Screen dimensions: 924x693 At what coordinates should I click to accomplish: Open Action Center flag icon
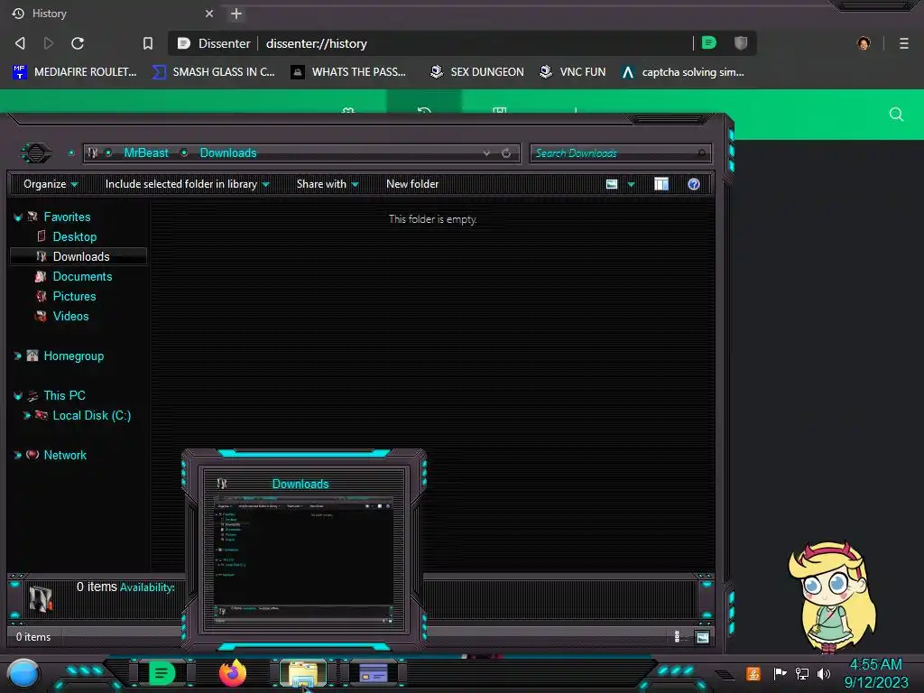click(x=780, y=673)
